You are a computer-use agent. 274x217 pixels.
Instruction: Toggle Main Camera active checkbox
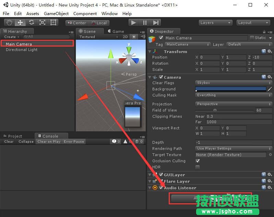point(161,38)
